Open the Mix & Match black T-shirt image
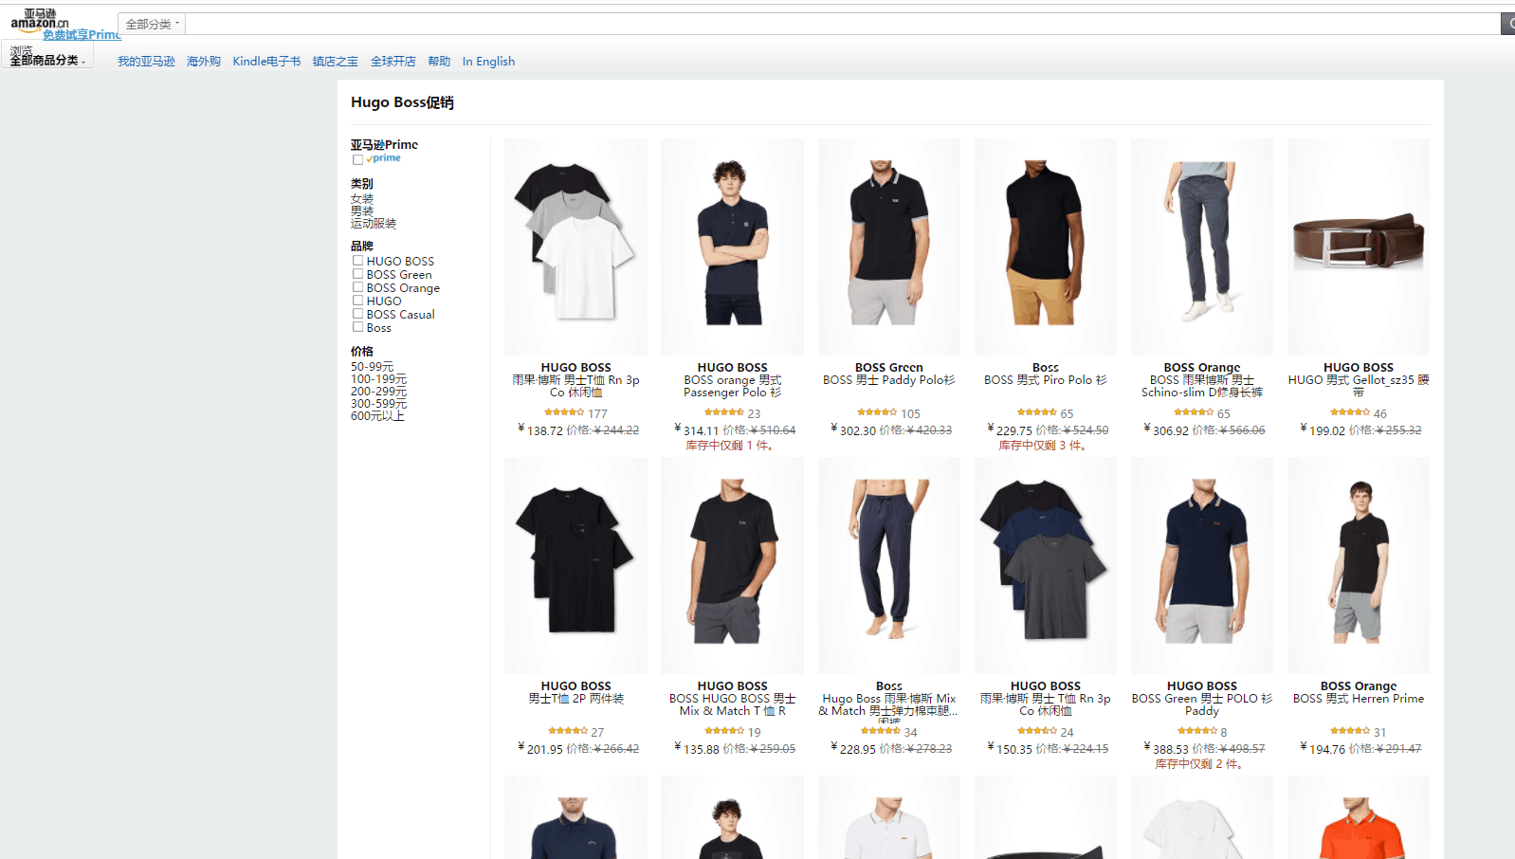The height and width of the screenshot is (859, 1515). pos(732,566)
